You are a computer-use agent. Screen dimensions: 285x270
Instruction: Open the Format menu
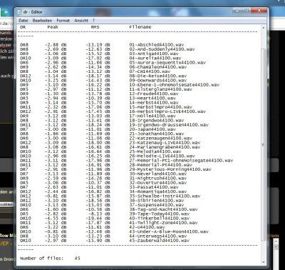[63, 21]
